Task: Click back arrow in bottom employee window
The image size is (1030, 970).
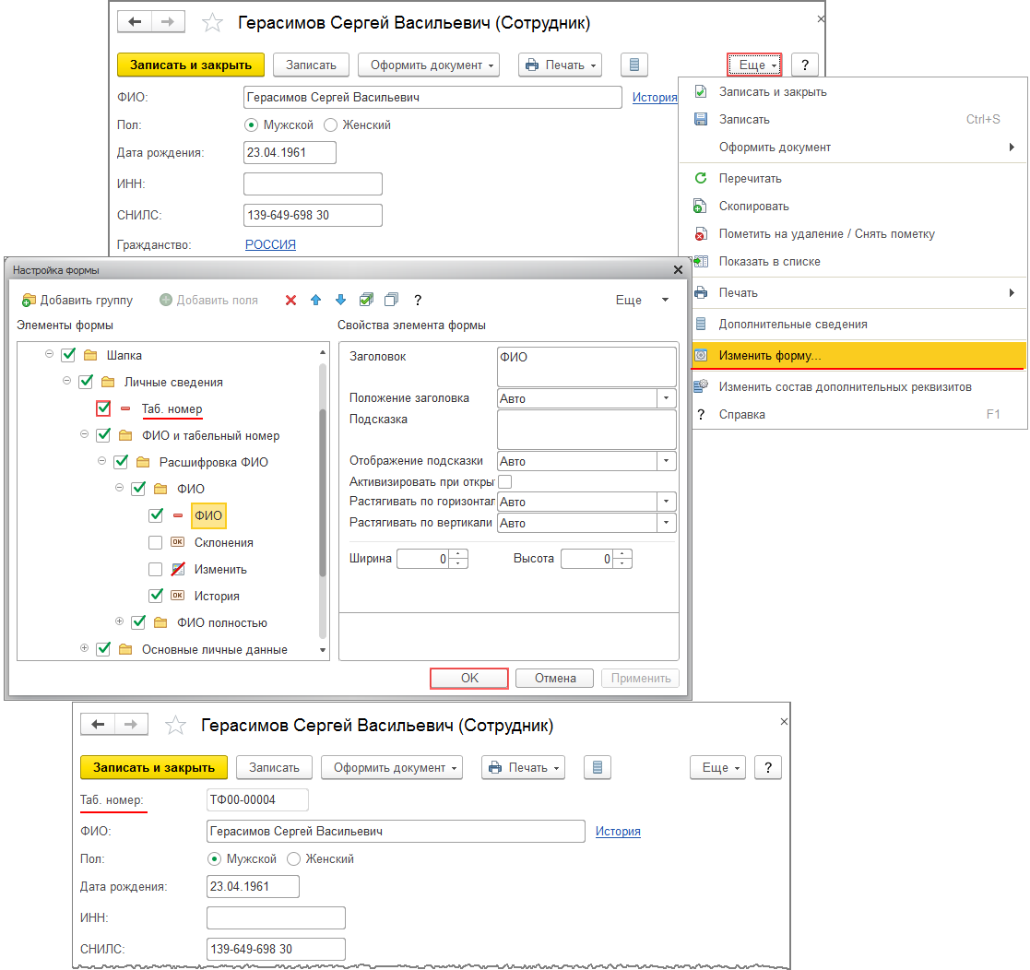Action: tap(98, 725)
